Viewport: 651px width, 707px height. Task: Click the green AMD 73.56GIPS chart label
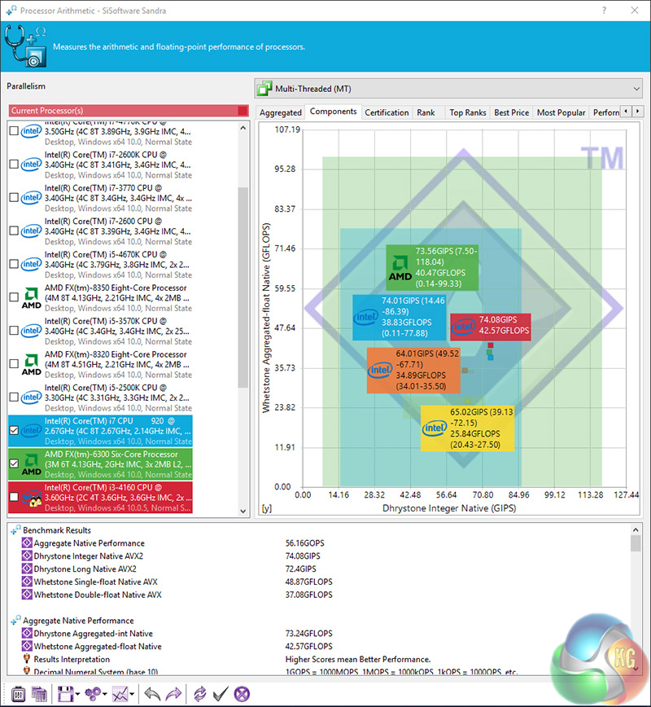coord(432,268)
